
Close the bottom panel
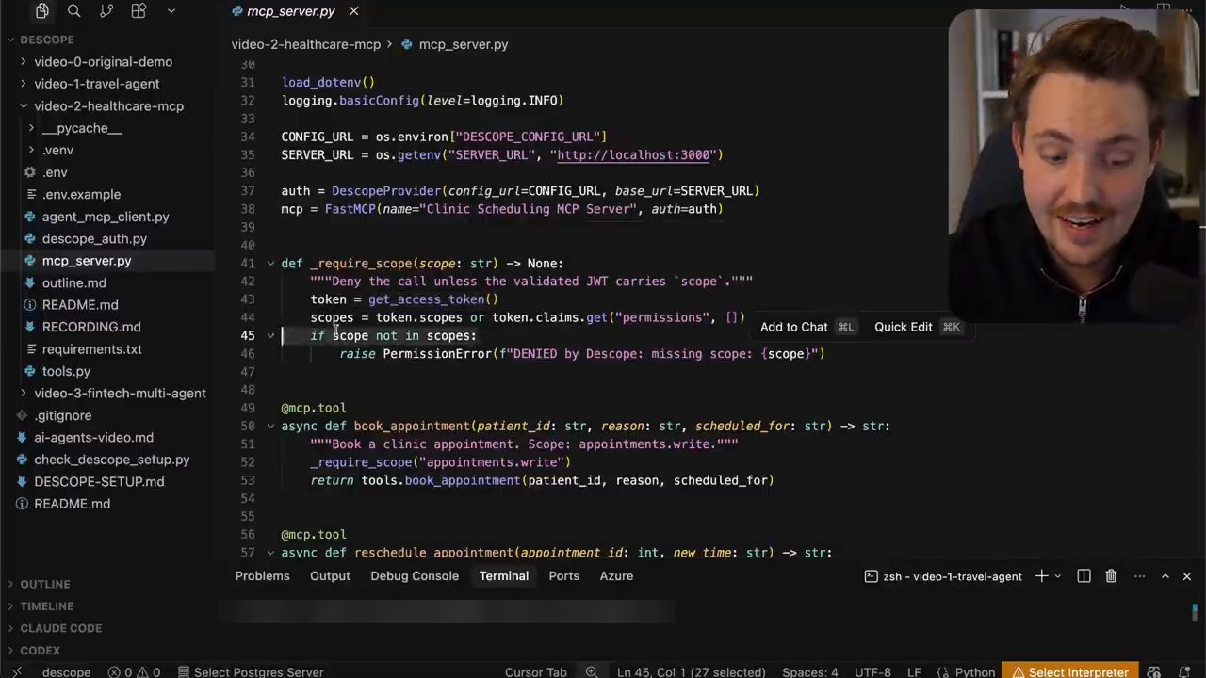pos(1186,576)
